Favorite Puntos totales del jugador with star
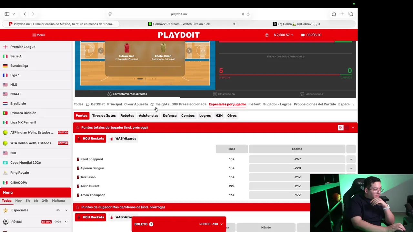 (x=77, y=128)
